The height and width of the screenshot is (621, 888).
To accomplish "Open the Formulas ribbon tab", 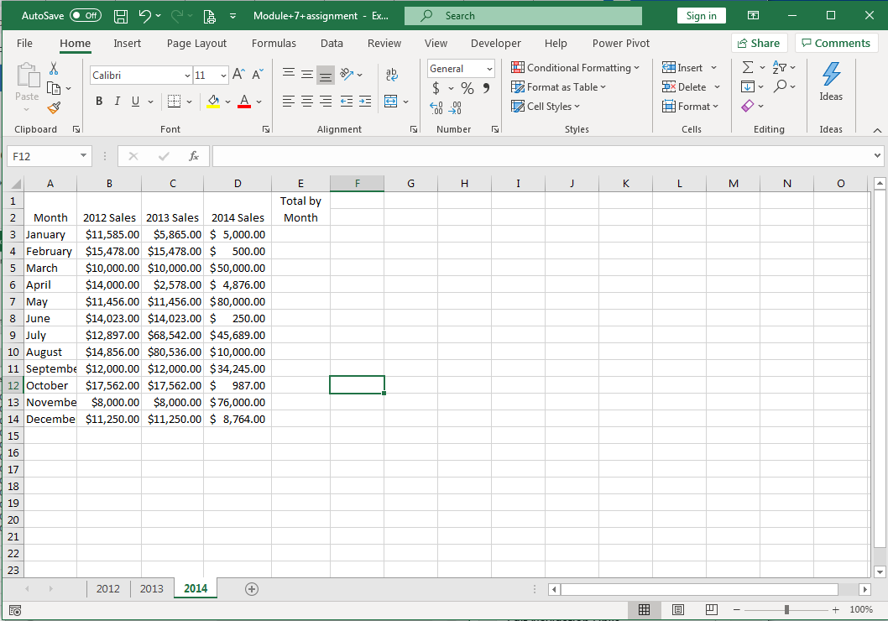I will pos(274,43).
